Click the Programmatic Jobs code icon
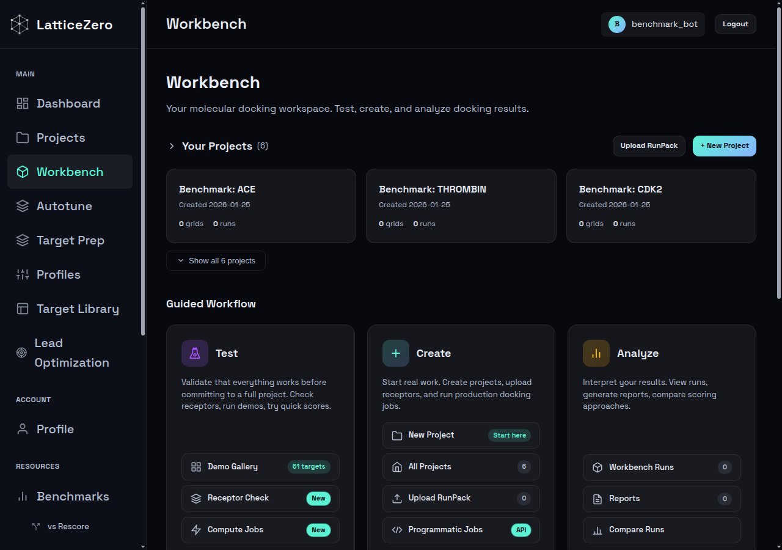The image size is (782, 550). pos(397,530)
